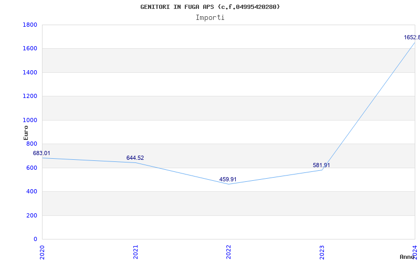
Task: Click the Euro axis title
Action: (26, 133)
